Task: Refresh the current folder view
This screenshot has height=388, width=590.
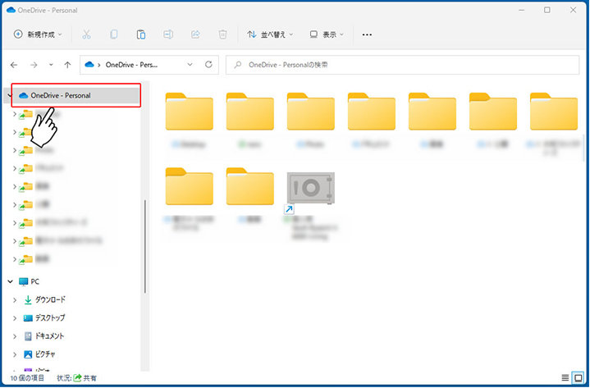Action: tap(208, 65)
